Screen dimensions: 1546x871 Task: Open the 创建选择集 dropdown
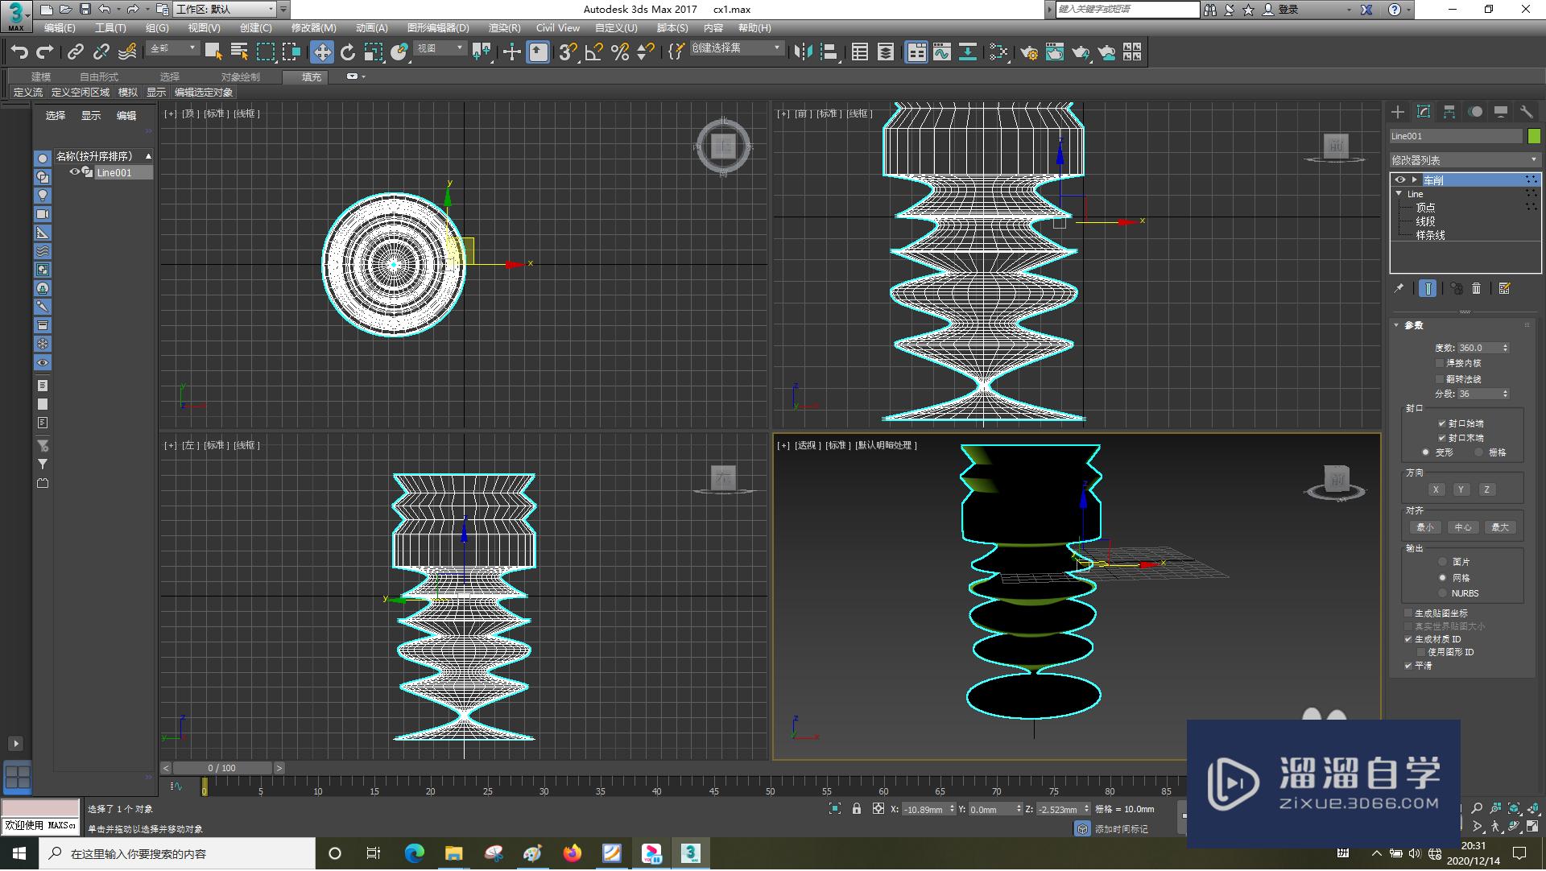(736, 49)
